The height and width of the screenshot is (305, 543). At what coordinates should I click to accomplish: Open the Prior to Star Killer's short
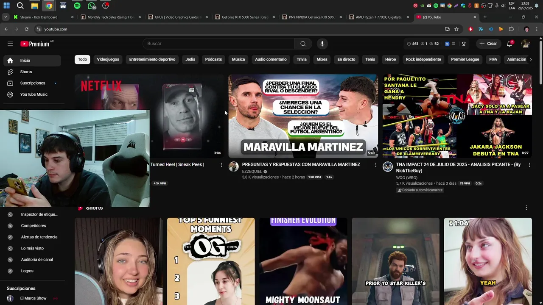395,261
